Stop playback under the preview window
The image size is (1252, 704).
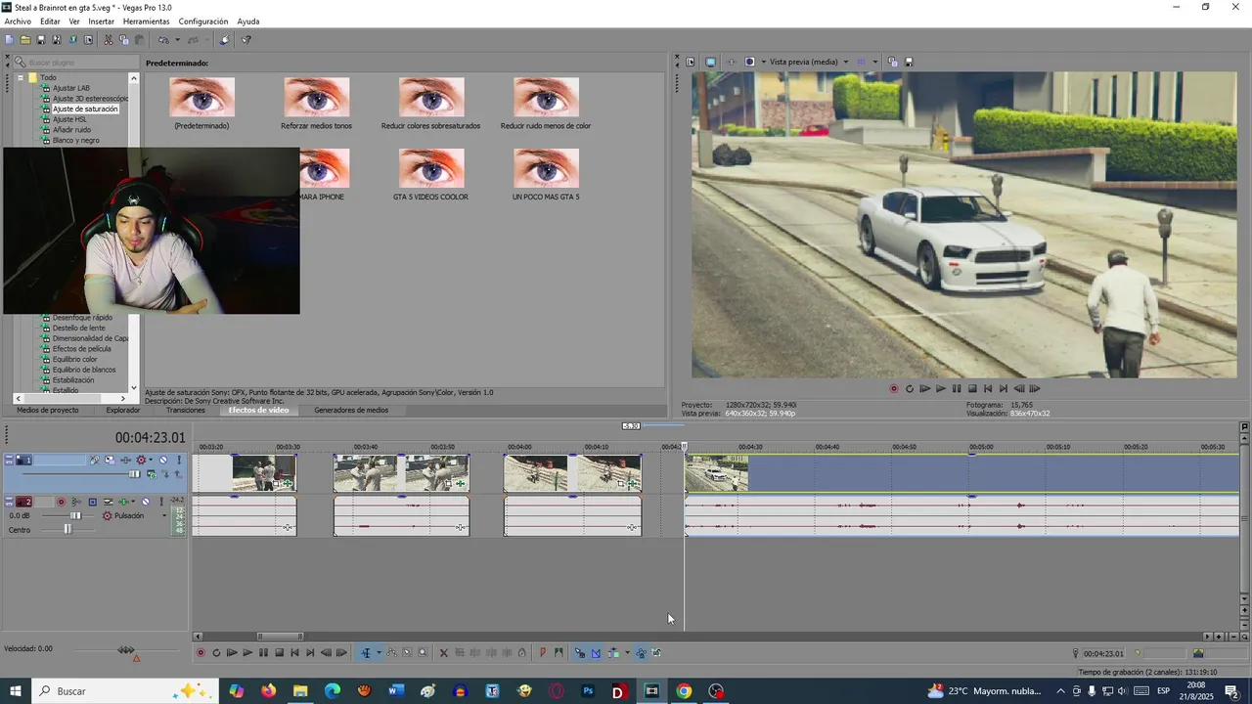coord(972,388)
